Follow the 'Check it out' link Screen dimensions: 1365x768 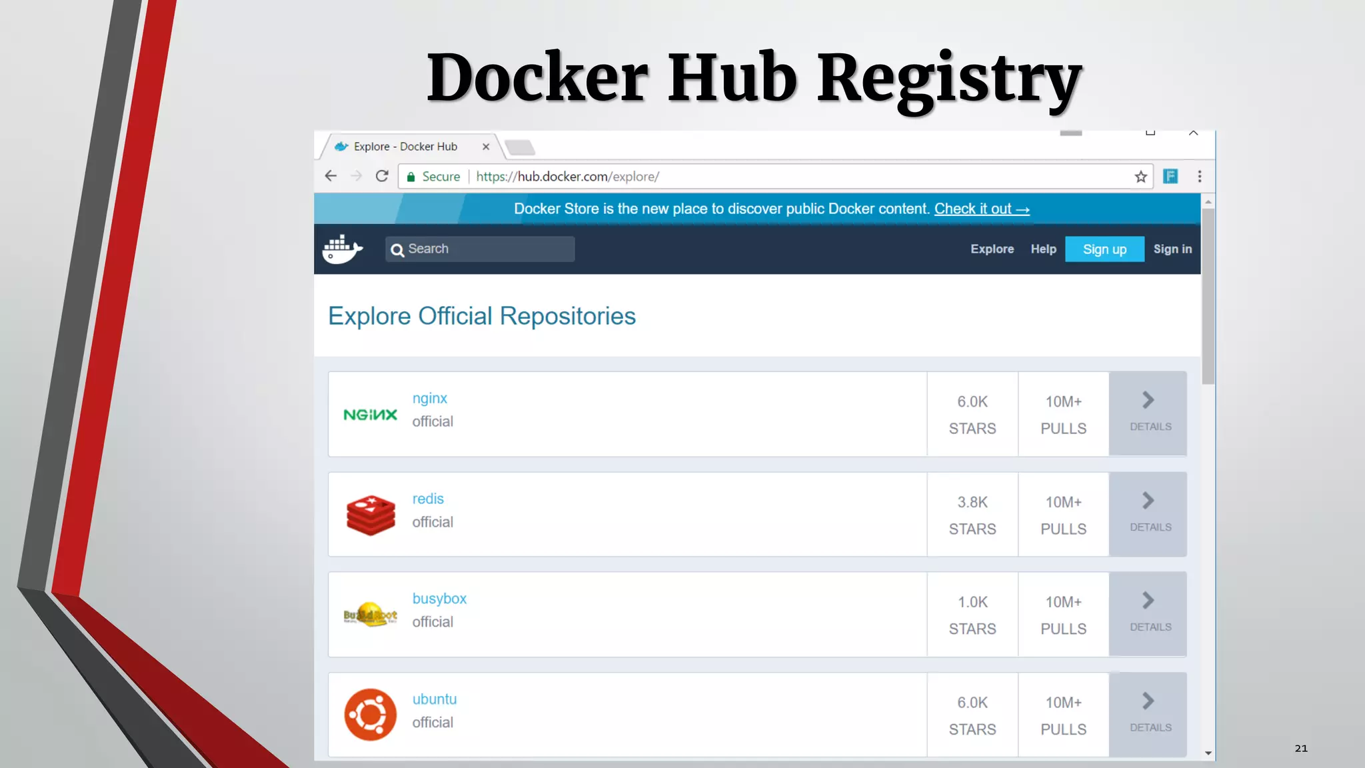(x=982, y=209)
